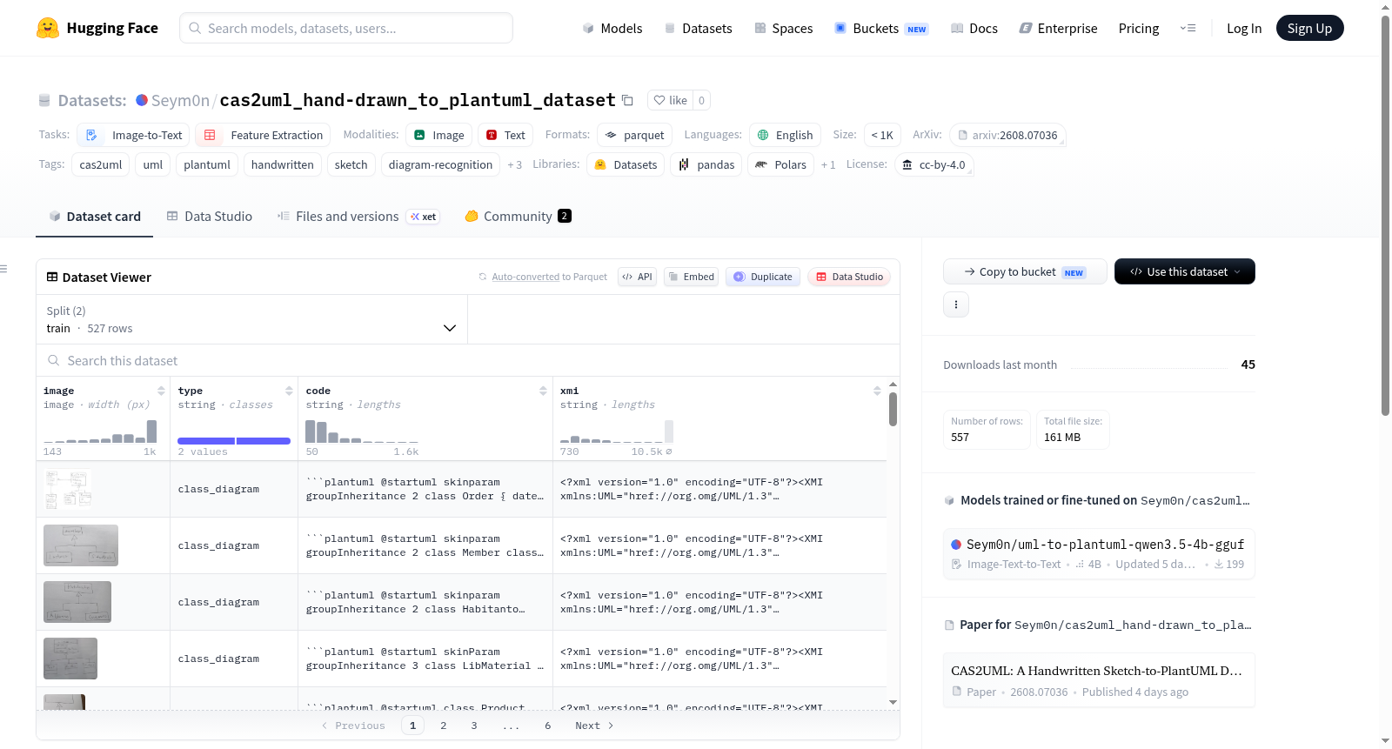Image resolution: width=1392 pixels, height=749 pixels.
Task: Open the Dataset card tab
Action: tap(94, 217)
